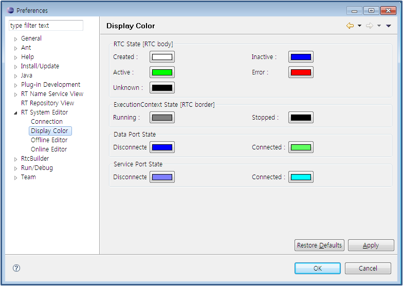Open the back history dropdown arrow
403x286 pixels.
click(x=359, y=26)
